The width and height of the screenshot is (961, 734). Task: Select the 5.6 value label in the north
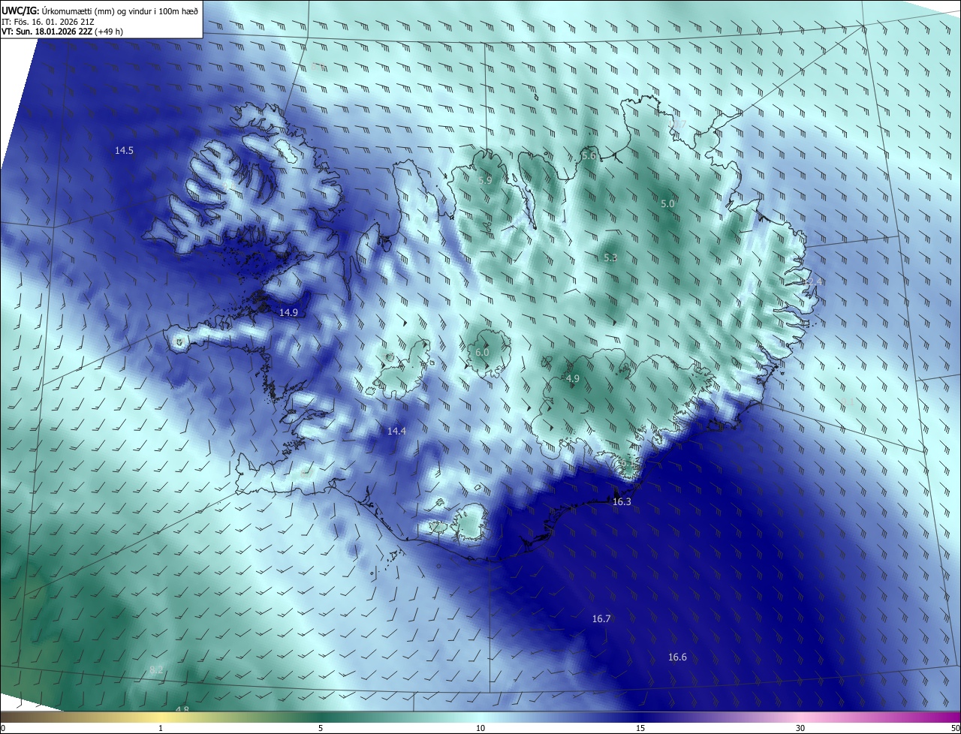[589, 156]
